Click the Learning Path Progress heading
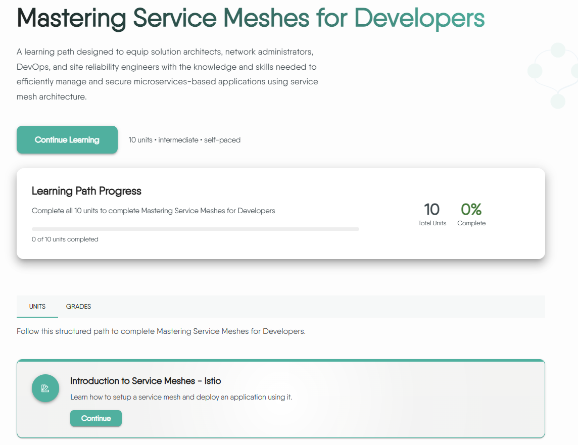 click(86, 191)
